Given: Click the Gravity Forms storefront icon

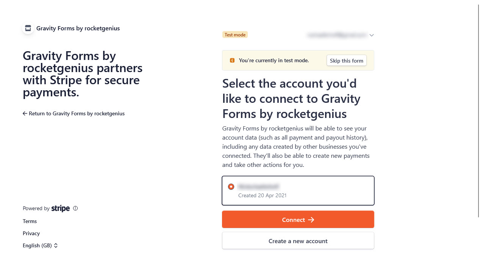Looking at the screenshot, I should (28, 28).
